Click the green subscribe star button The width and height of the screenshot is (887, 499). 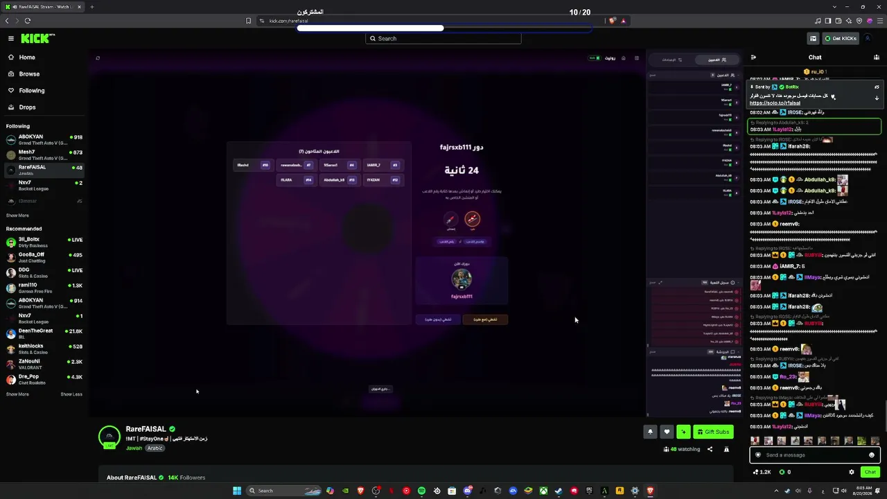(683, 432)
